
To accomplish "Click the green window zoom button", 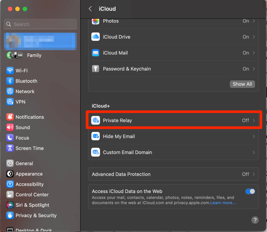I will tap(25, 9).
